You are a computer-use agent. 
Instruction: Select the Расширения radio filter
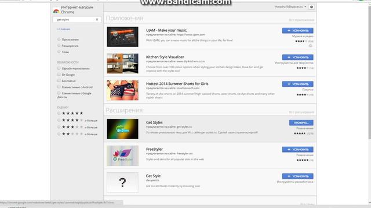[x=59, y=46]
